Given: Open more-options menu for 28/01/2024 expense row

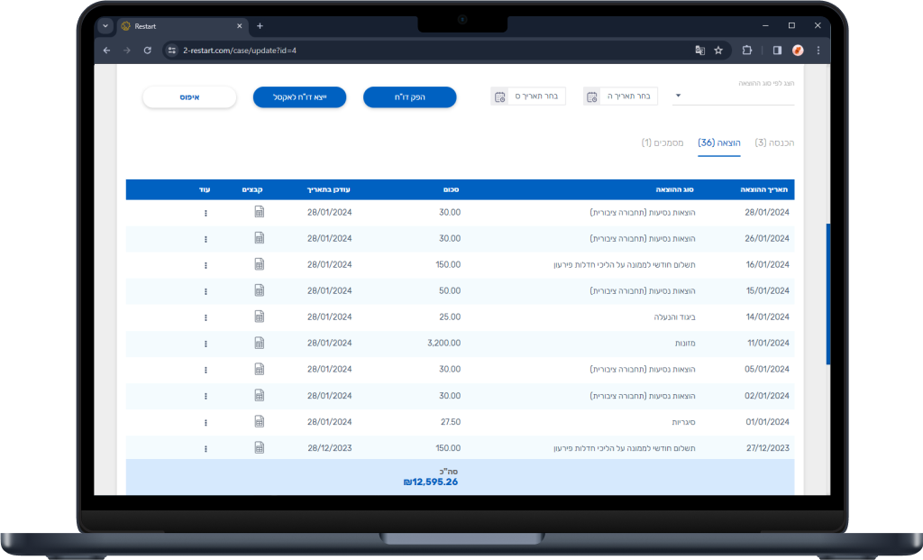Looking at the screenshot, I should tap(206, 213).
